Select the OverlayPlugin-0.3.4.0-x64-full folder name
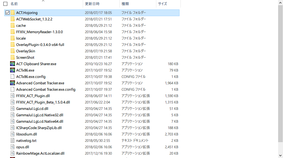The height and width of the screenshot is (158, 283). (40, 45)
